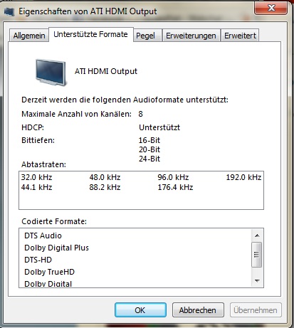294x328 pixels.
Task: Click the title bar speaker window icon
Action: [x=9, y=11]
